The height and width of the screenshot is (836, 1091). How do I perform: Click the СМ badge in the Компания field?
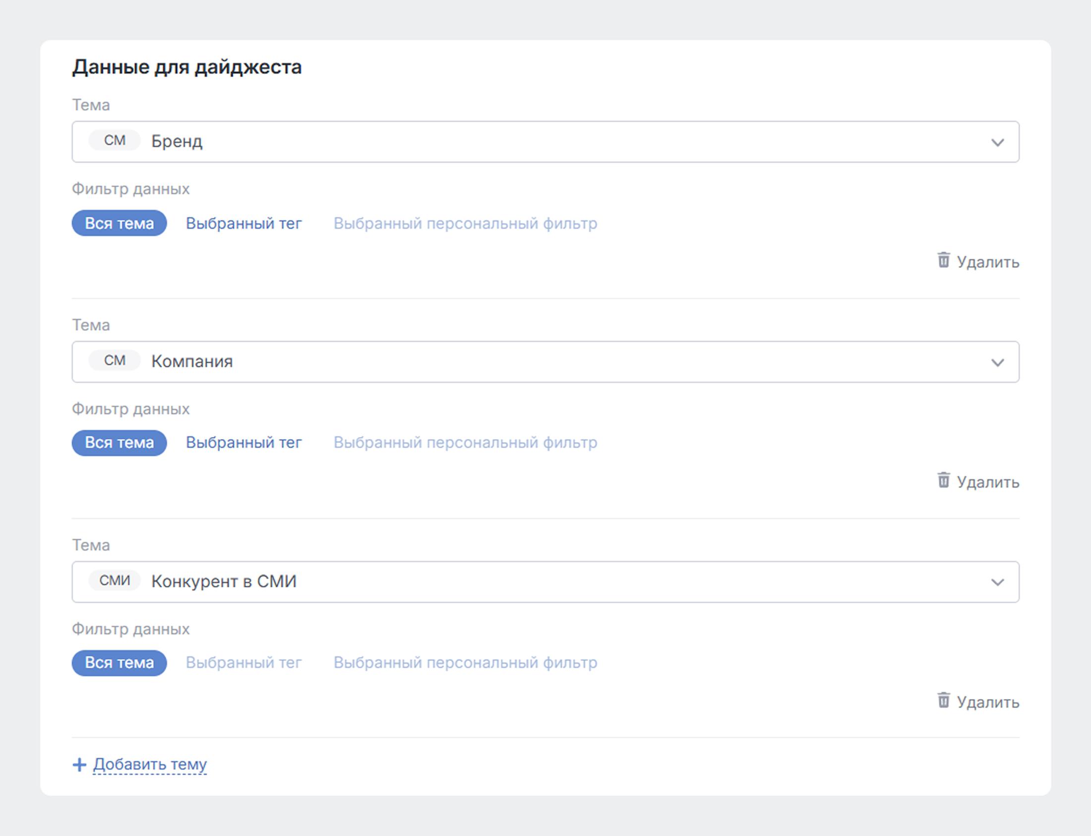[x=115, y=361]
